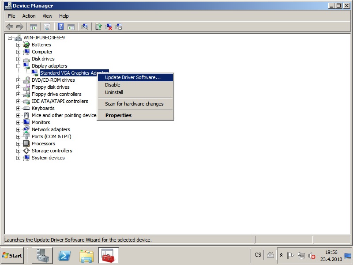Click the Properties toolbar icon
353x265 pixels.
(x=47, y=26)
